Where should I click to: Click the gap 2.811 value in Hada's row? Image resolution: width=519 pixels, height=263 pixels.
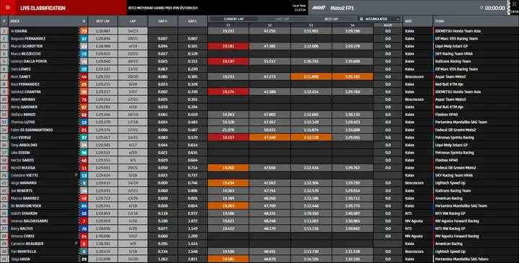click(192, 259)
